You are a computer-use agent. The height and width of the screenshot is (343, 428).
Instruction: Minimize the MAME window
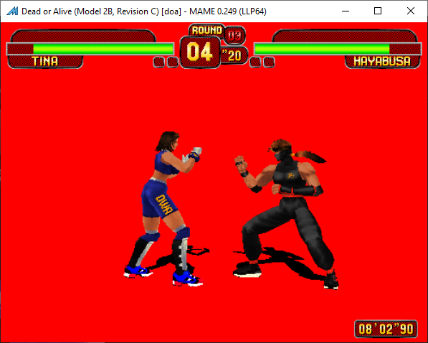[x=346, y=11]
